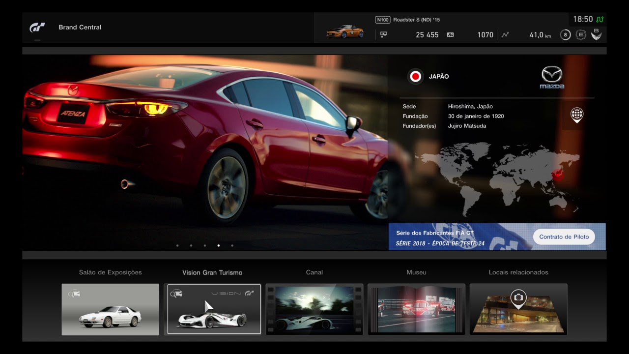Click the Gran Turismo logo icon
The image size is (629, 354).
point(37,28)
